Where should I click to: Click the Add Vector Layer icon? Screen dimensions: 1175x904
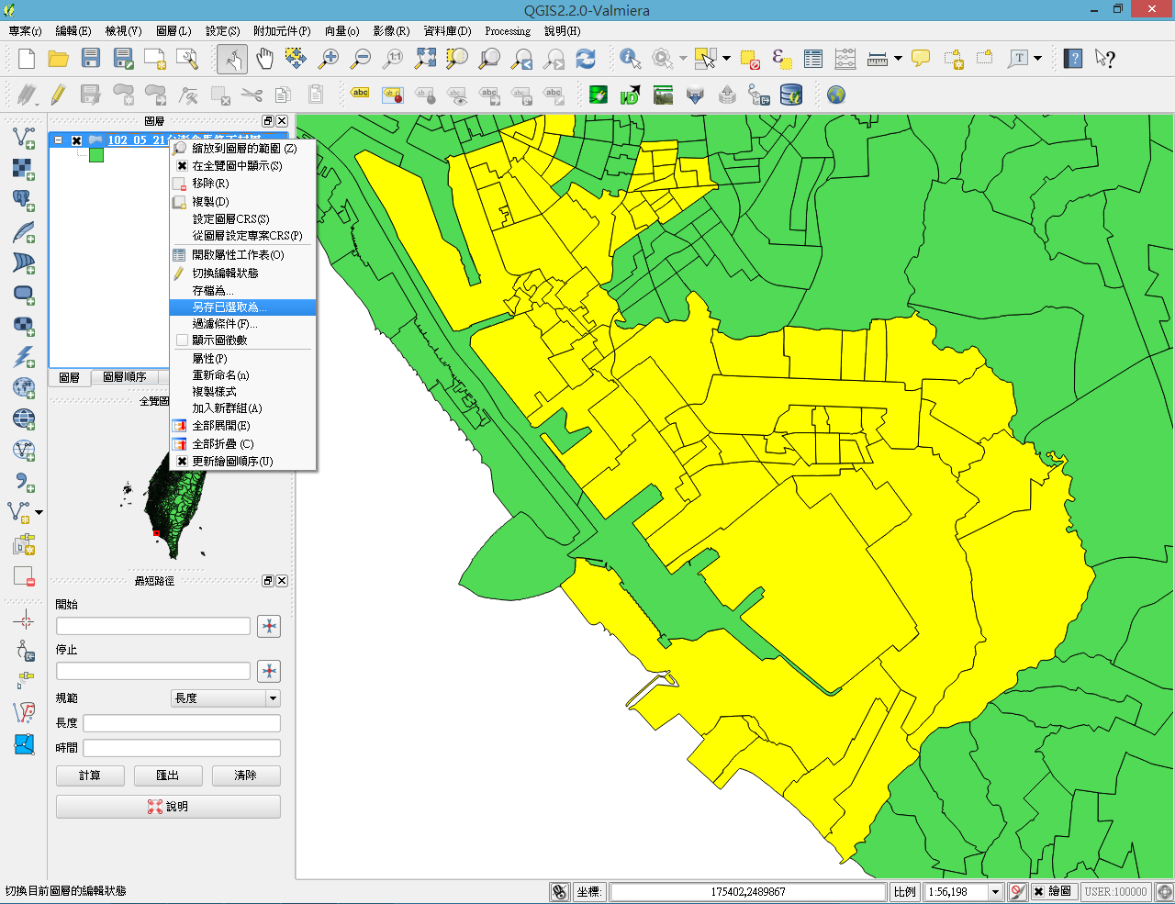tap(24, 139)
